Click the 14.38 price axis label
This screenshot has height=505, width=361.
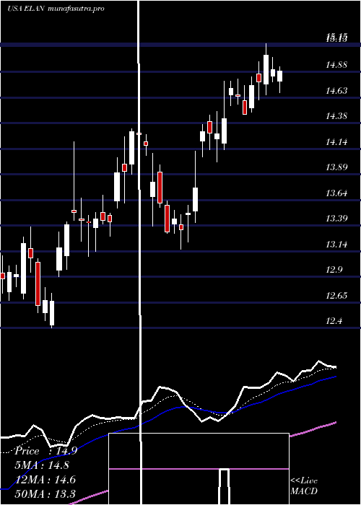(336, 116)
